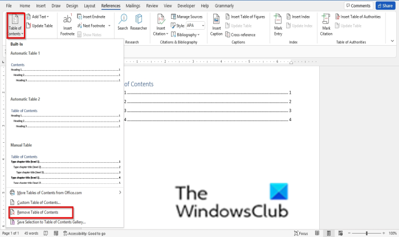The width and height of the screenshot is (399, 237).
Task: Open the Search tool in Research group
Action: [x=123, y=22]
